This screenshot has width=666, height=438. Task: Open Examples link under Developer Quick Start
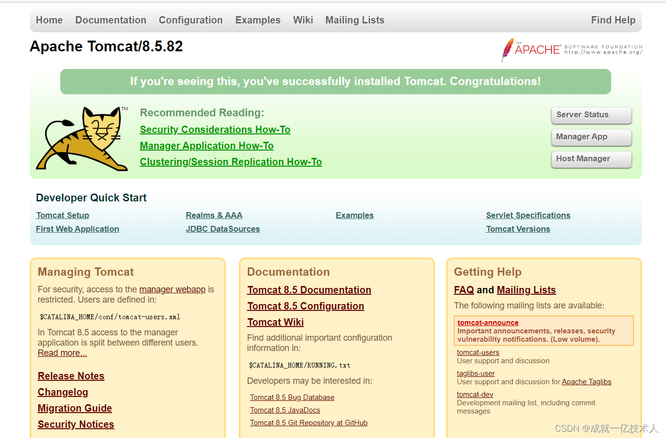coord(355,215)
